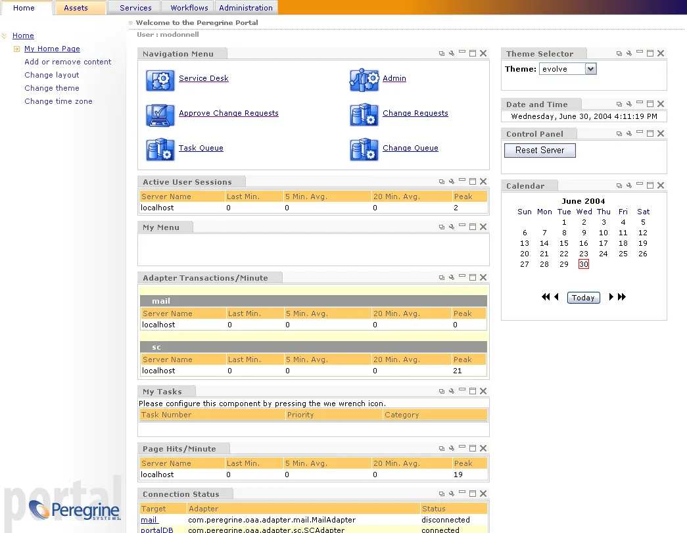Click the Admin icon in Navigation Menu
This screenshot has width=687, height=533.
pos(364,80)
